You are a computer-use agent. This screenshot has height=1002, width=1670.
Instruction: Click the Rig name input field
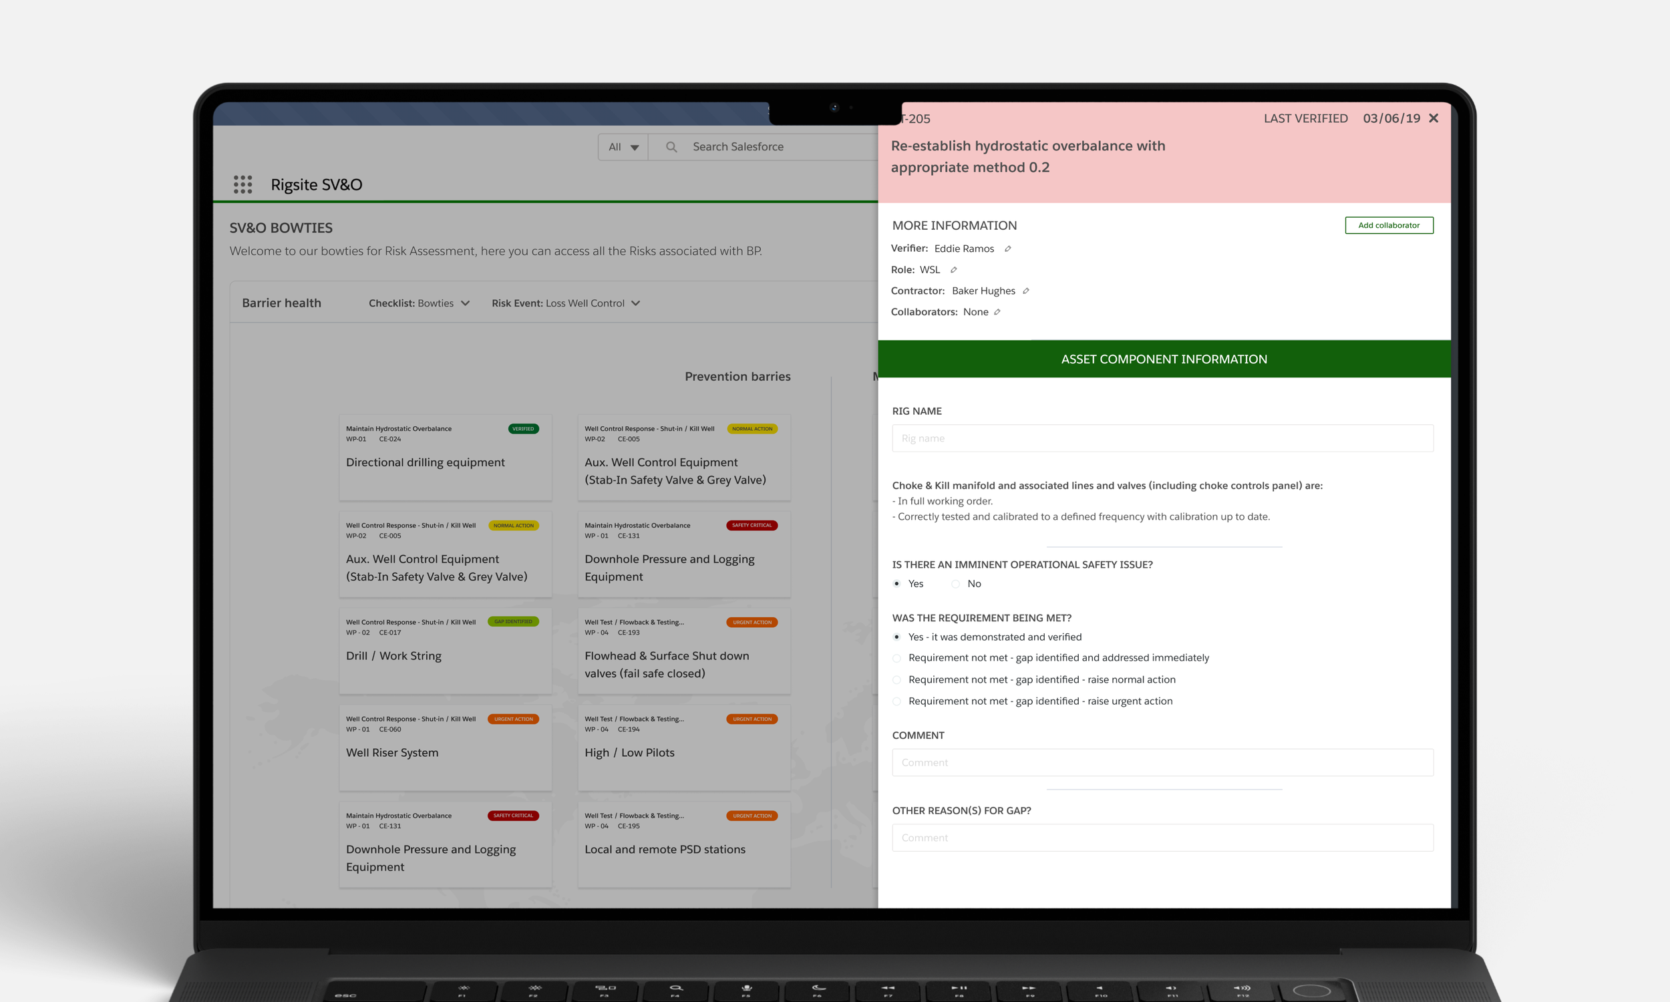[1162, 438]
